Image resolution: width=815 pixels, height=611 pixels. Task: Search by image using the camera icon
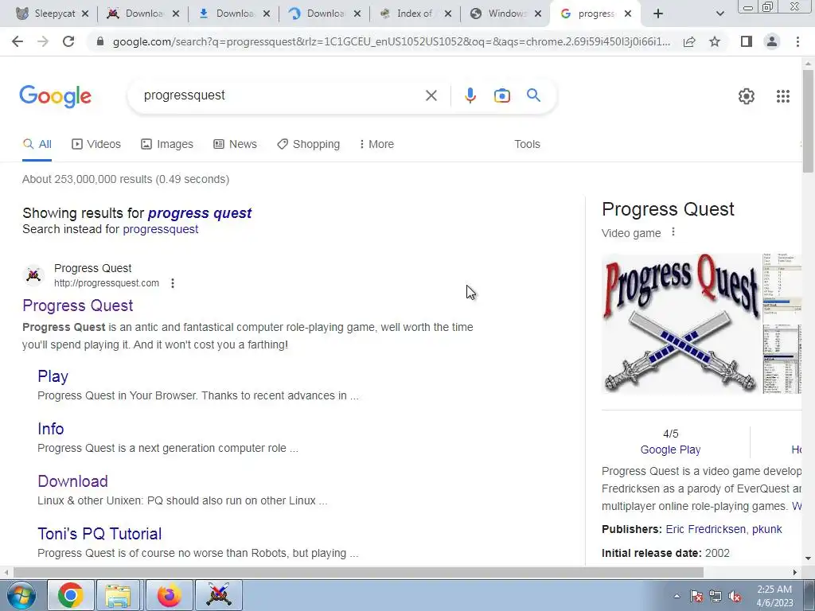click(x=501, y=95)
